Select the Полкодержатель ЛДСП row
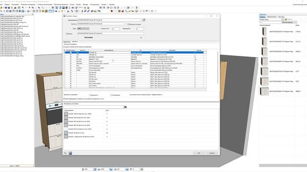Viewport: 307px width, 172px height. 134,68
